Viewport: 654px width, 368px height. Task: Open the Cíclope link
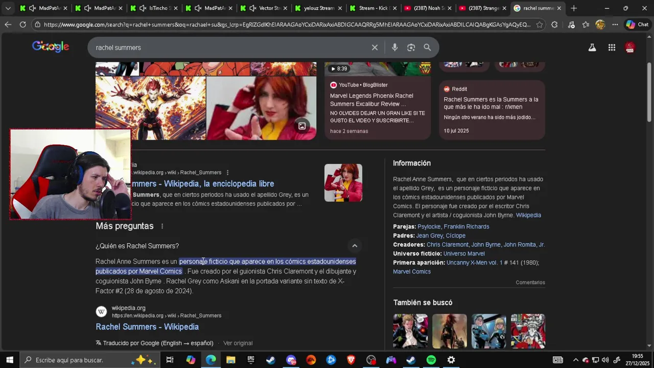pos(456,236)
